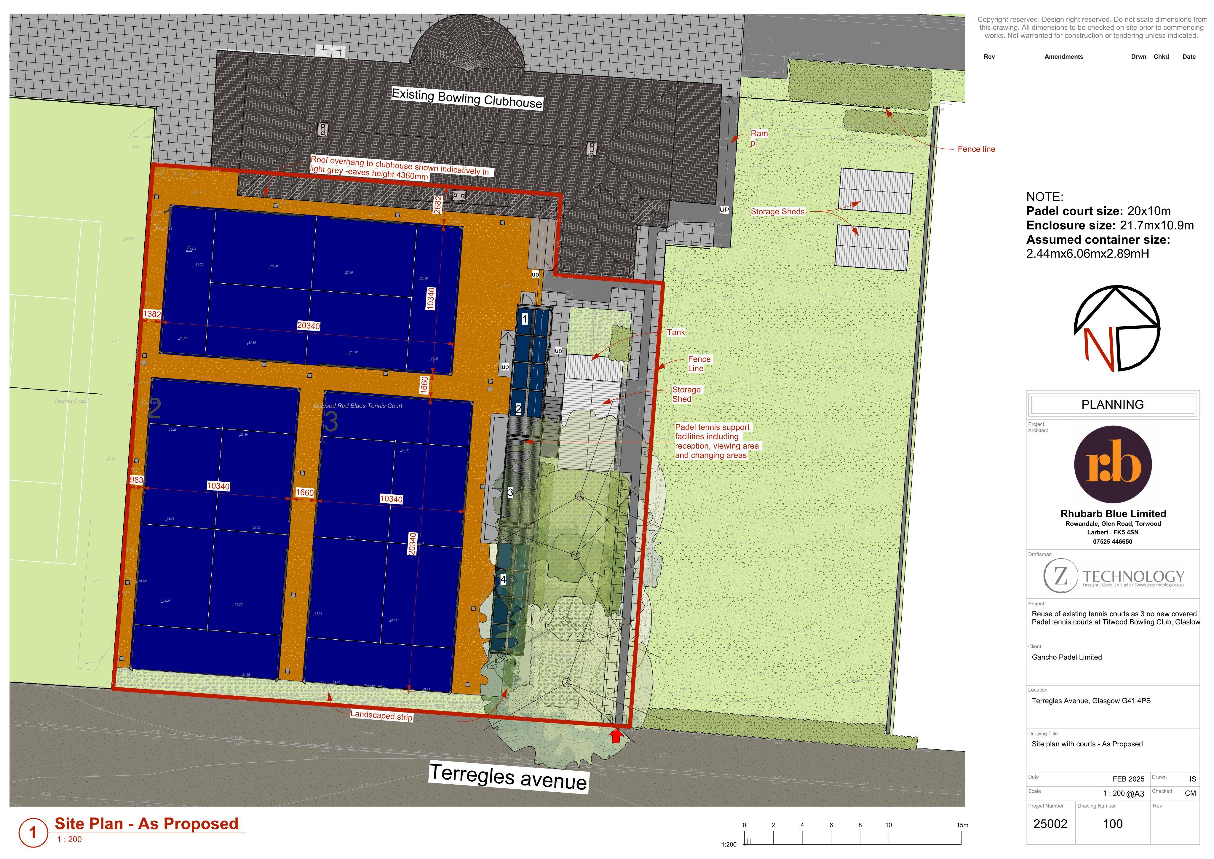Screen dimensions: 1214x859
Task: Click the Site Plan - As Proposed title
Action: click(146, 823)
